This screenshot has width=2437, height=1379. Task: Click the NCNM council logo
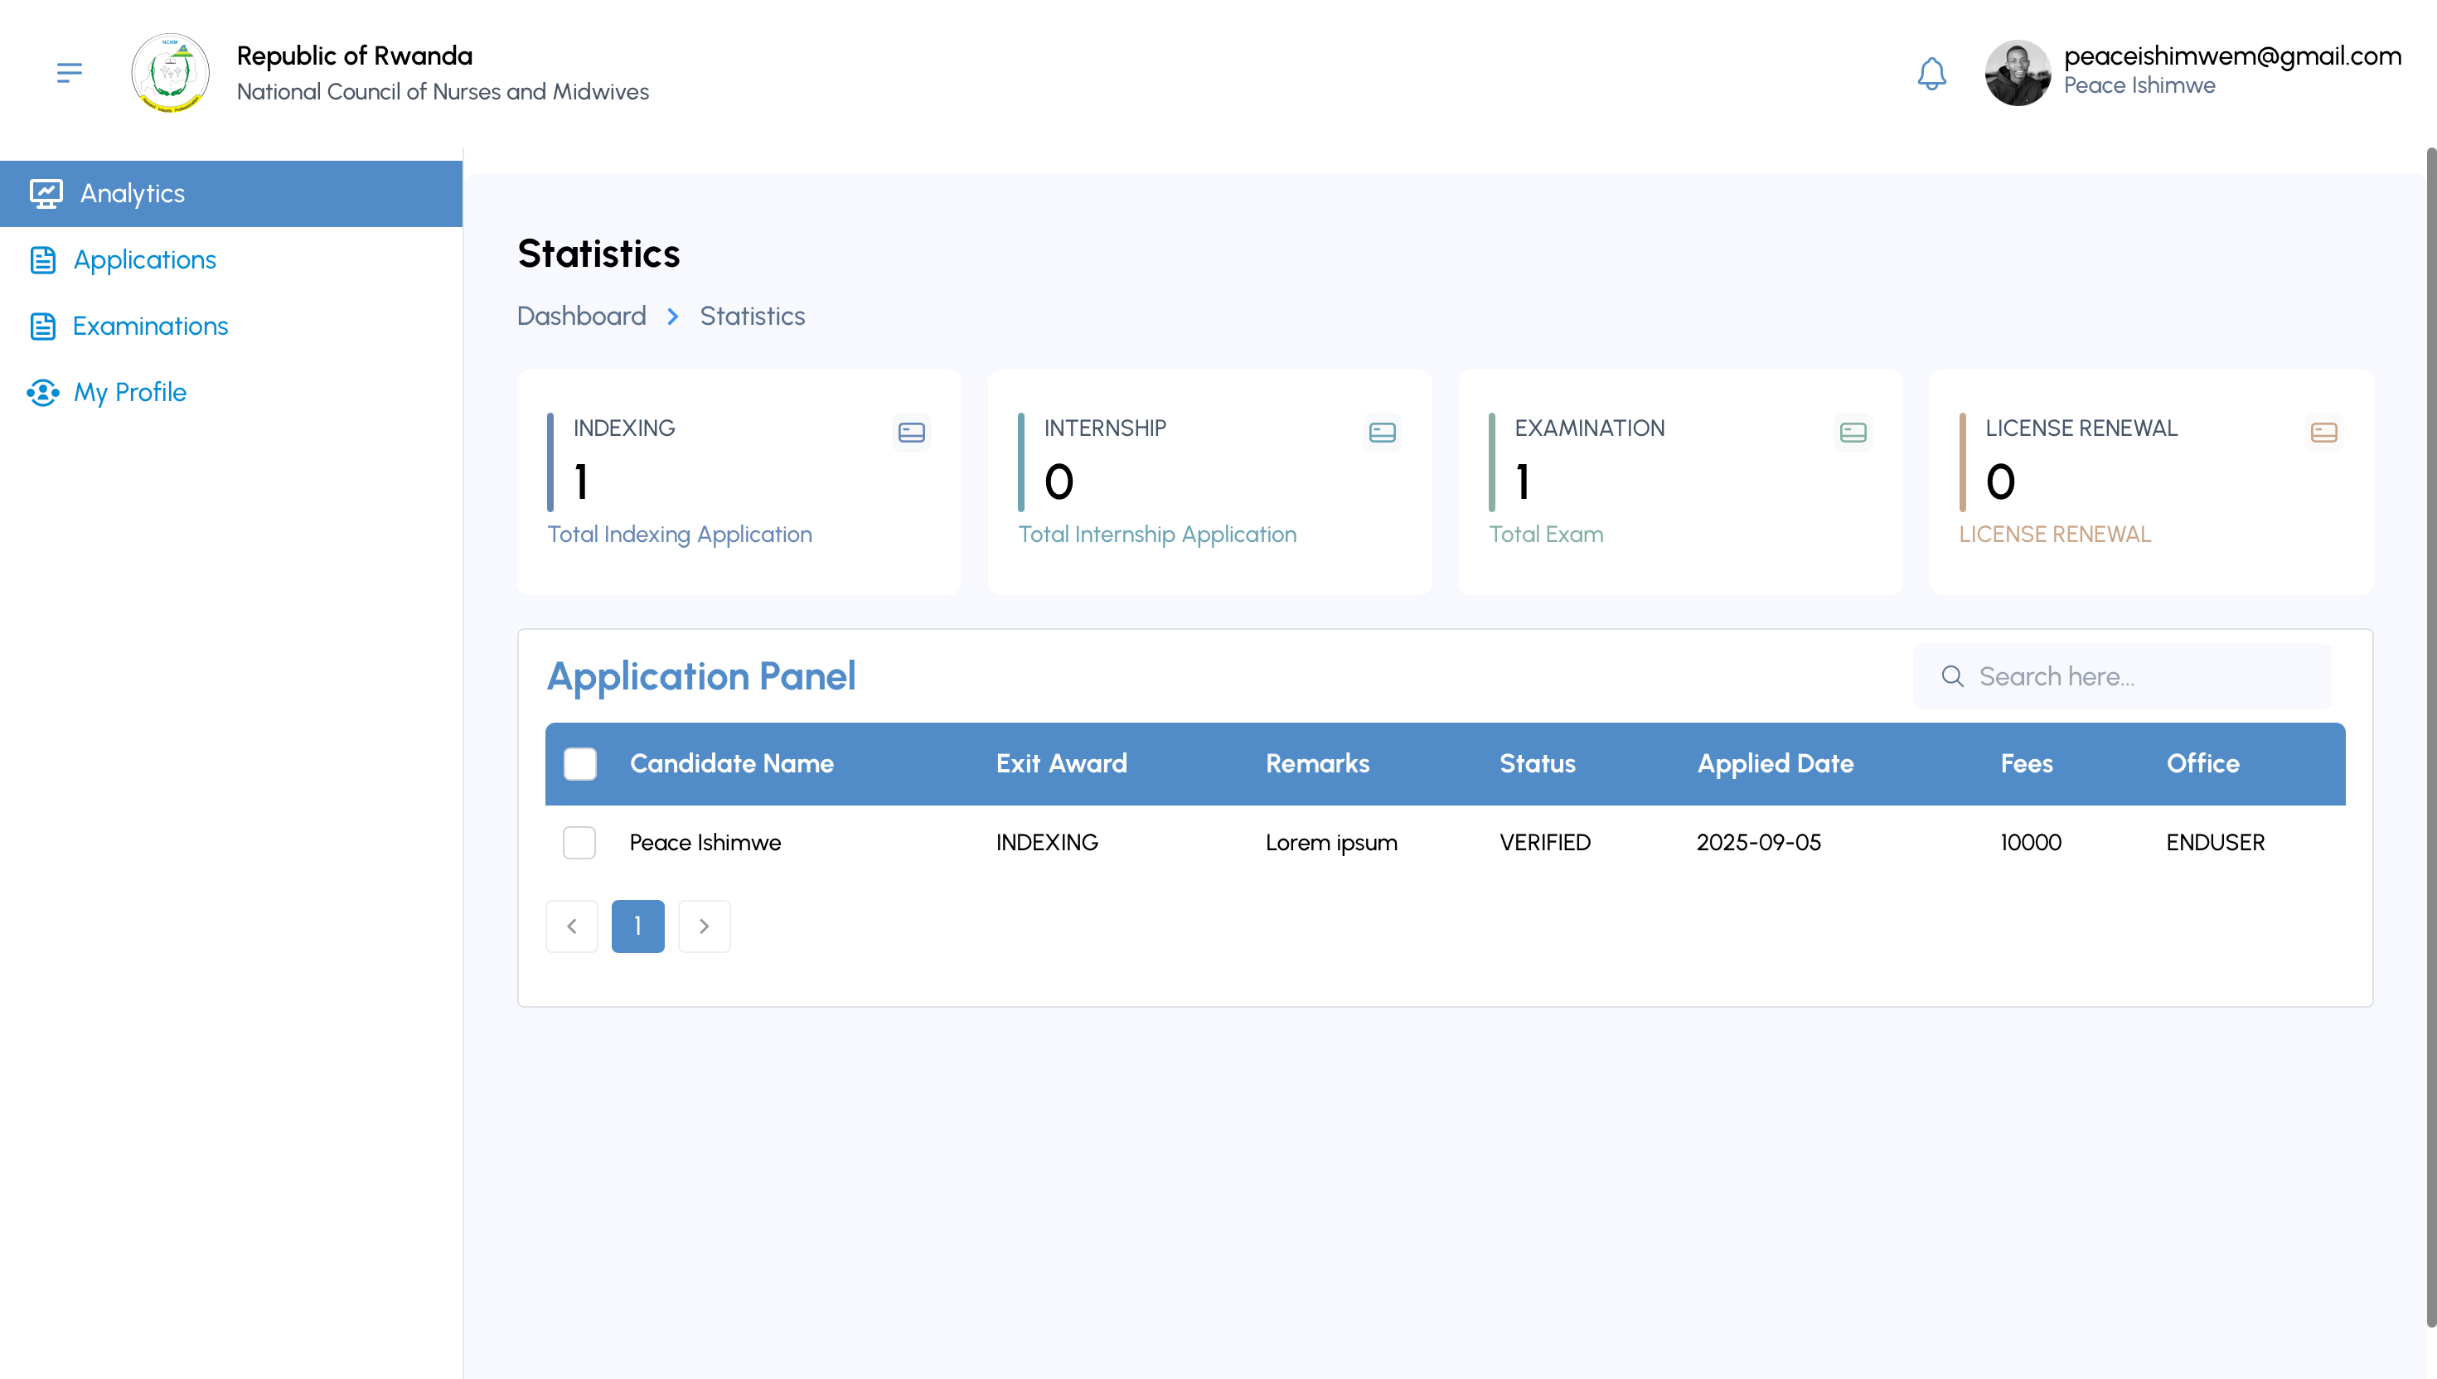point(171,73)
